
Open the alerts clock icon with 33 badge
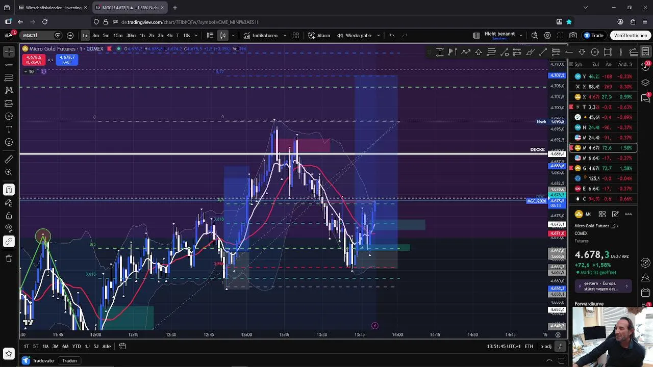pyautogui.click(x=645, y=67)
